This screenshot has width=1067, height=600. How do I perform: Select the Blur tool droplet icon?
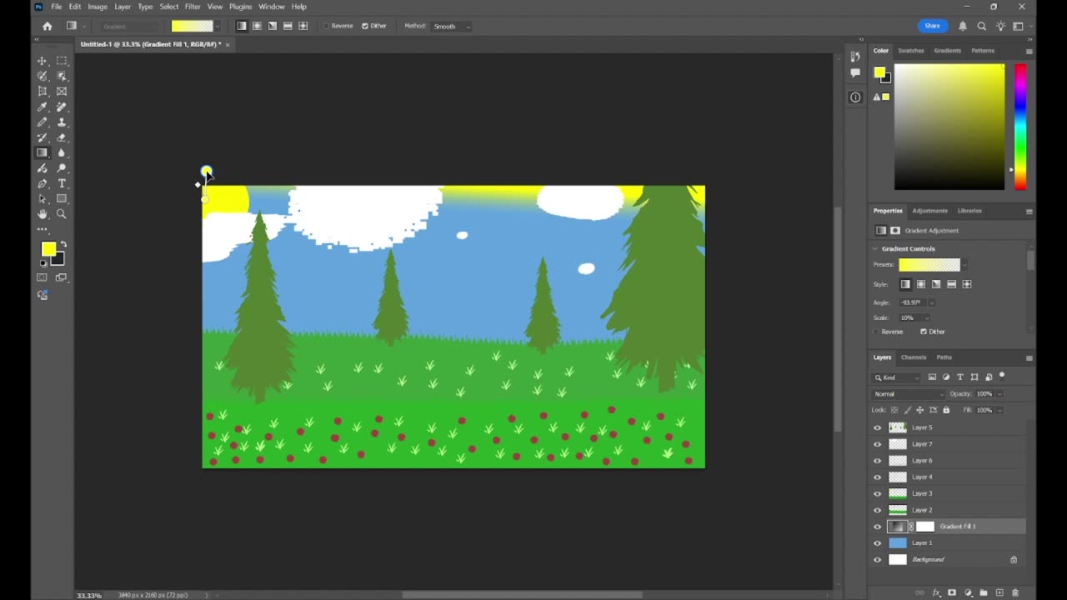pyautogui.click(x=62, y=152)
